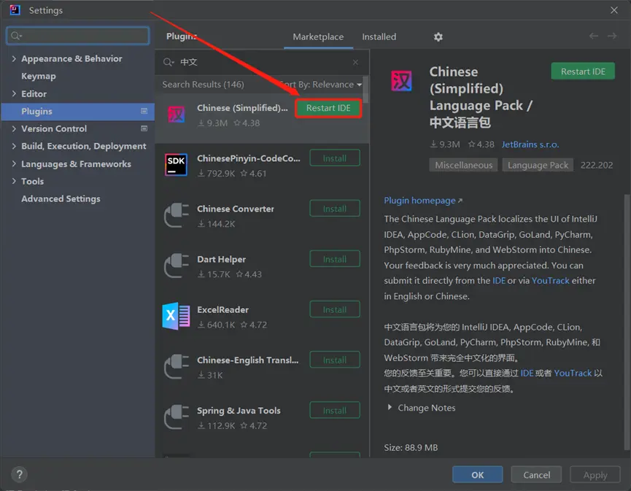
Task: Click the Plugins row project-level icon
Action: pyautogui.click(x=144, y=111)
